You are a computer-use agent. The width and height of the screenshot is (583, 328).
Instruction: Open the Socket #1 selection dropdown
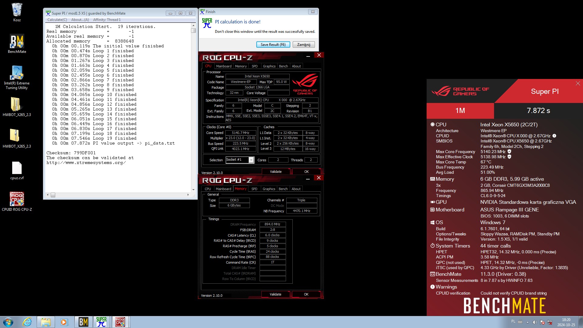click(x=251, y=160)
